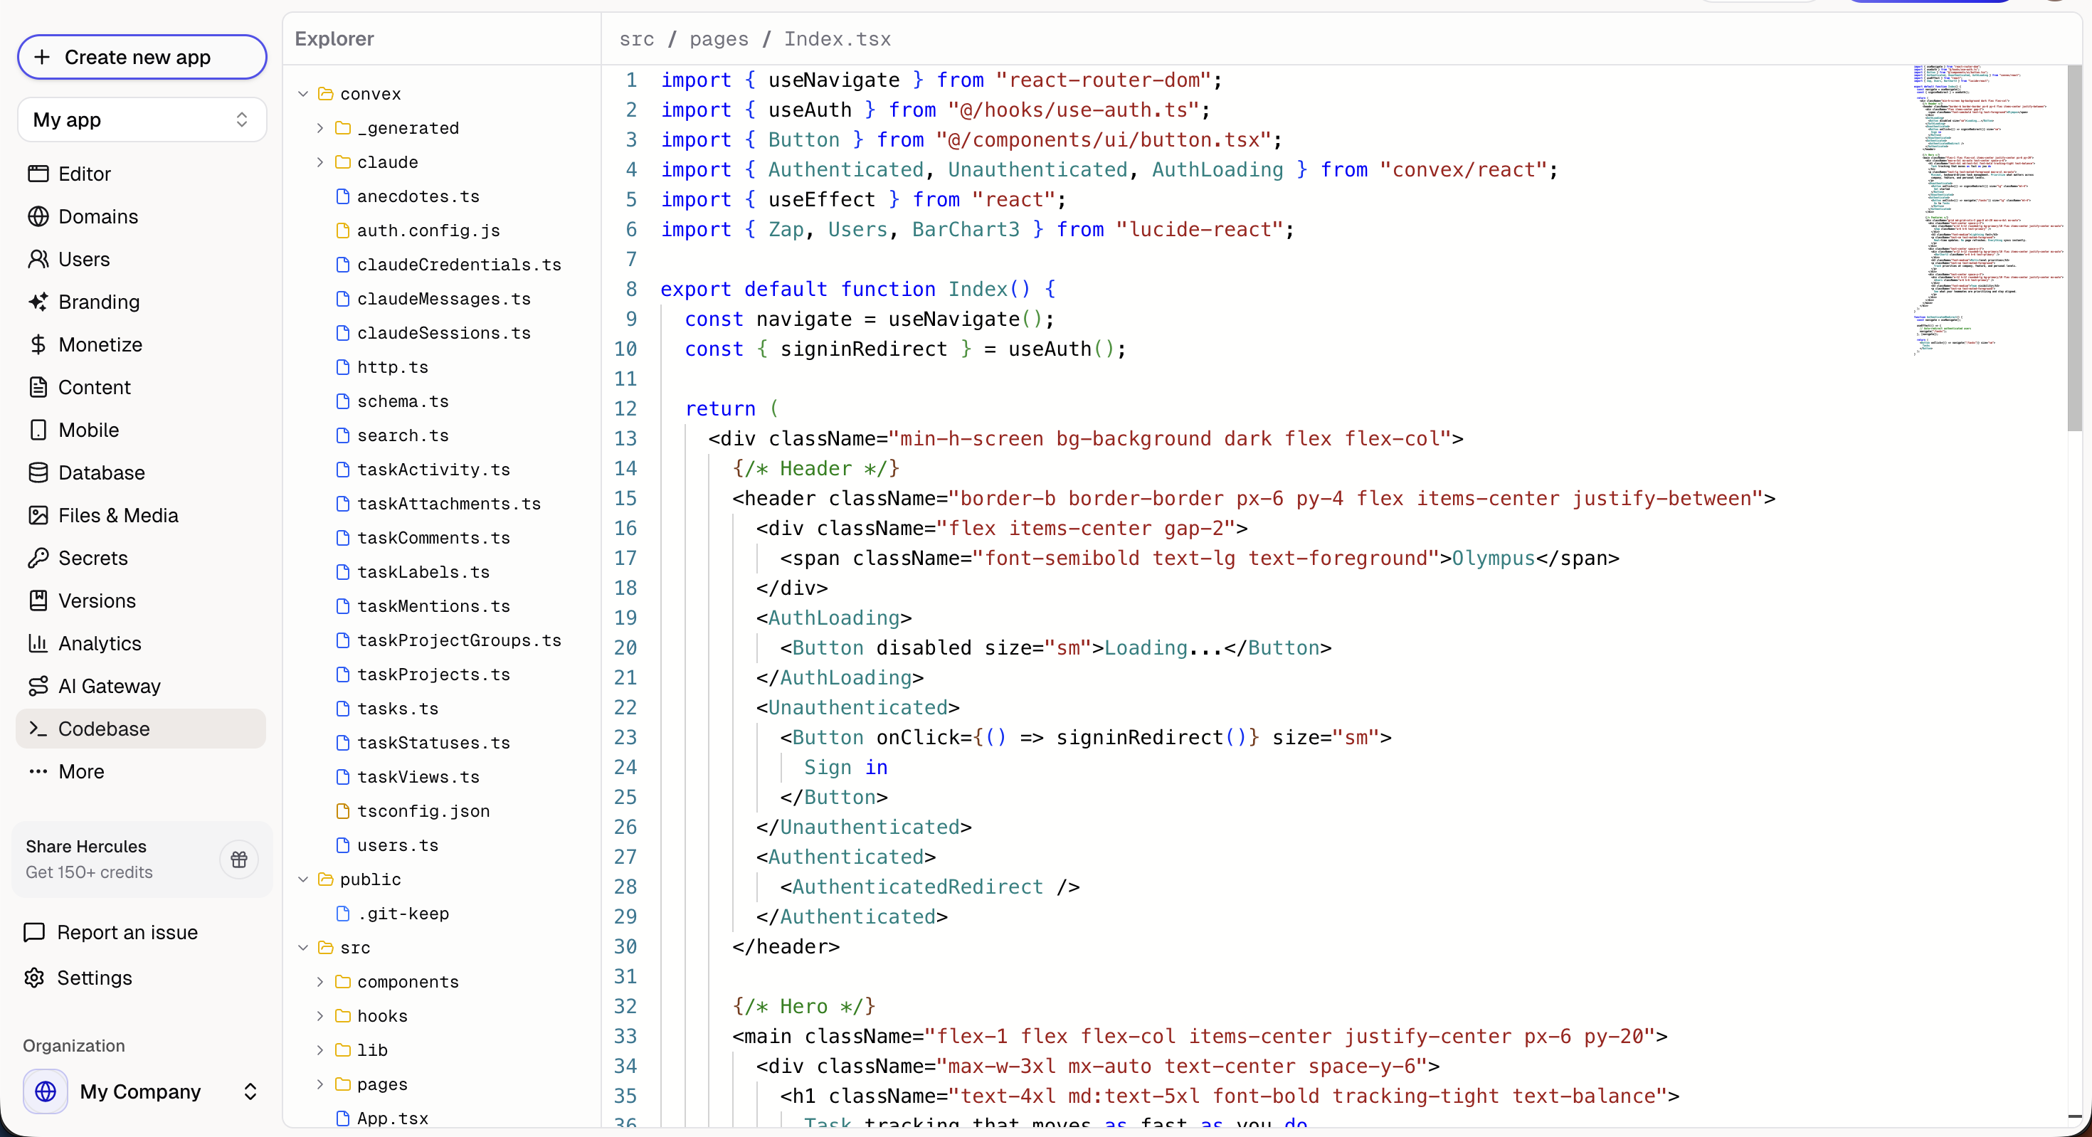Open the AI Gateway icon

[x=39, y=685]
